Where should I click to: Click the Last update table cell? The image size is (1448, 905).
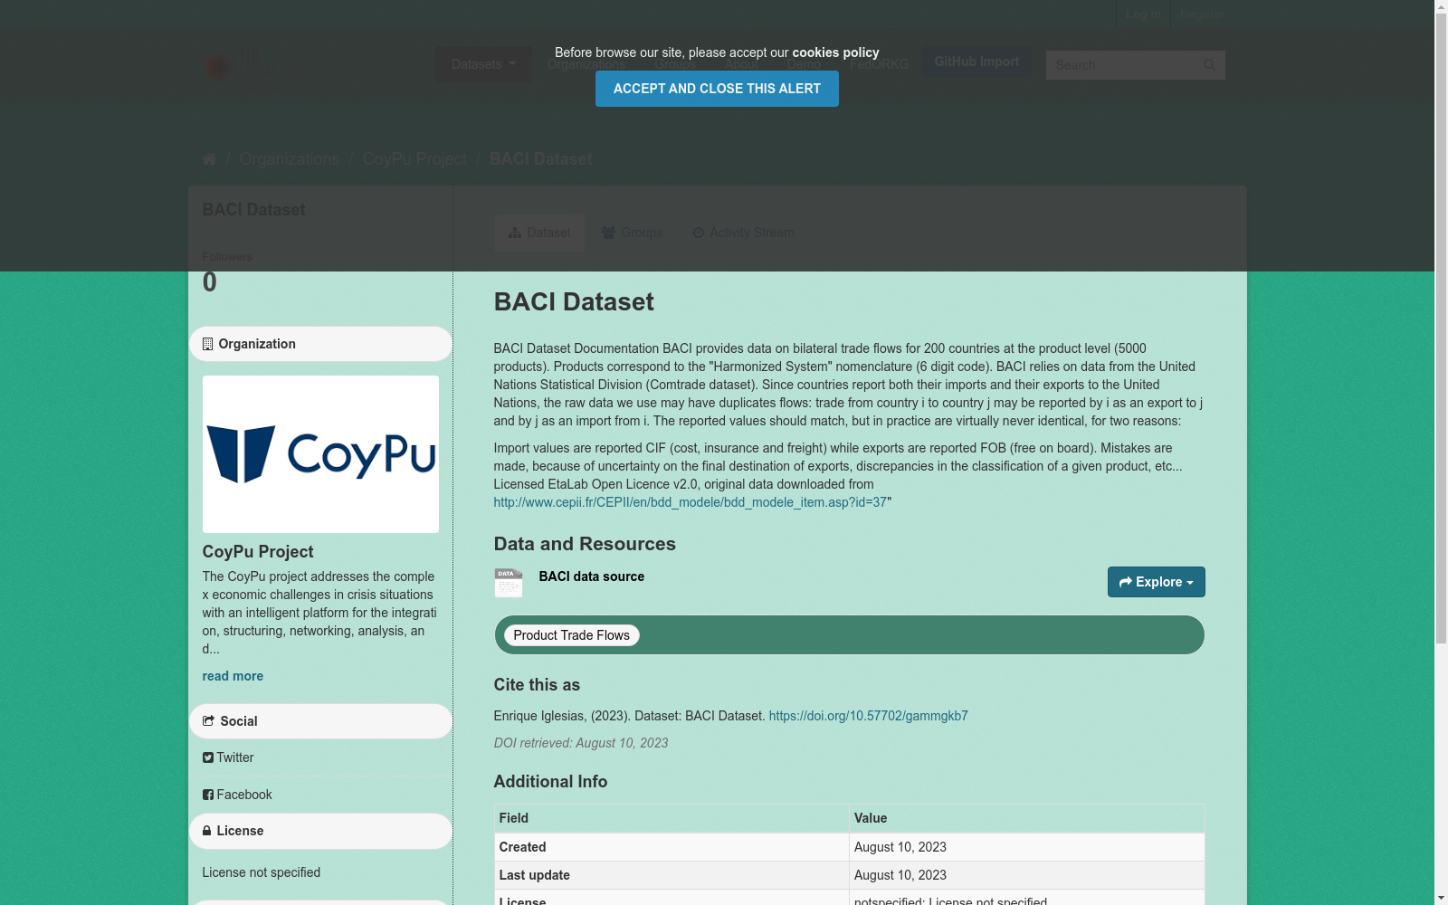(x=672, y=875)
